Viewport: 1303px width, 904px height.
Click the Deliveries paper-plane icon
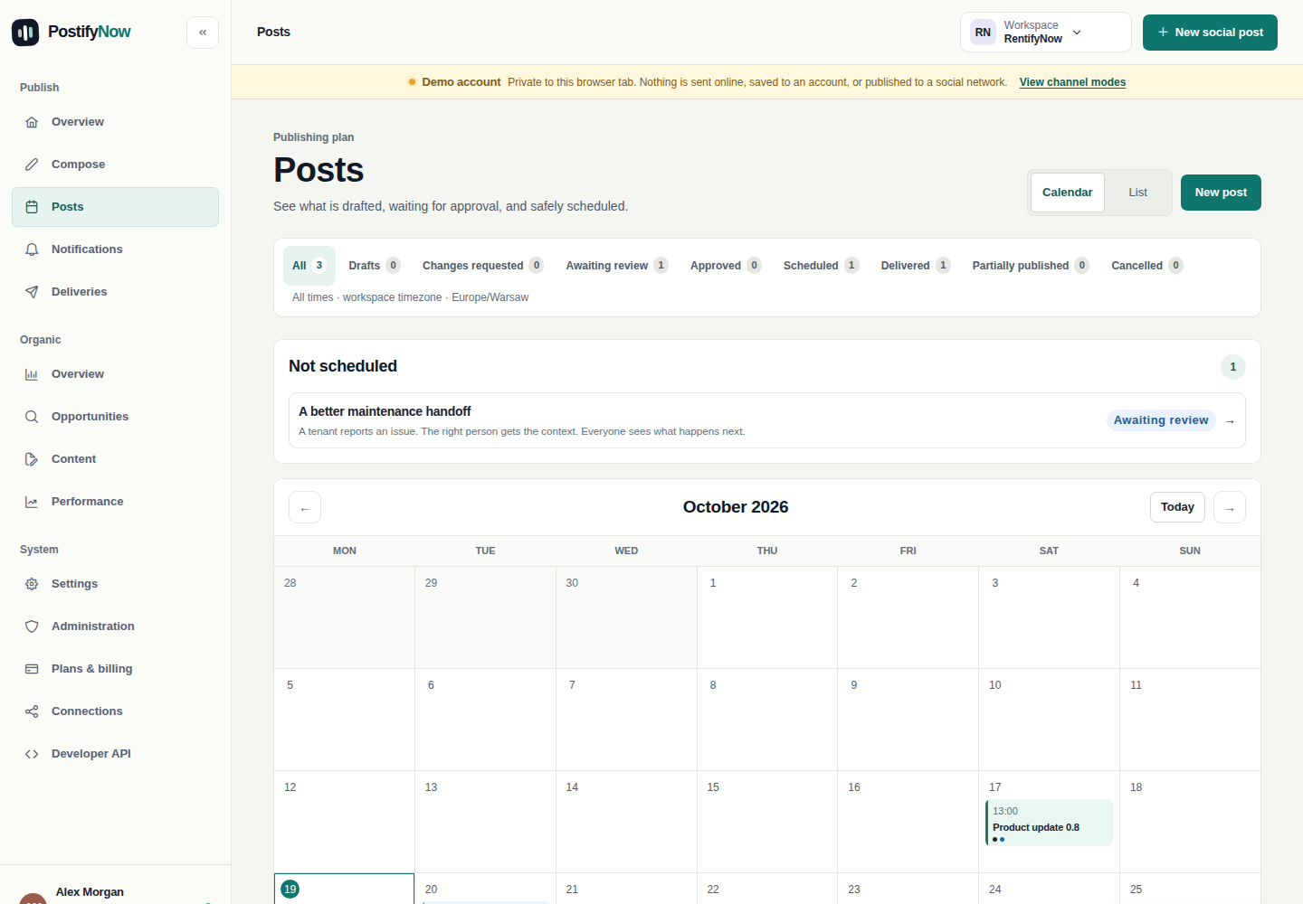[32, 292]
